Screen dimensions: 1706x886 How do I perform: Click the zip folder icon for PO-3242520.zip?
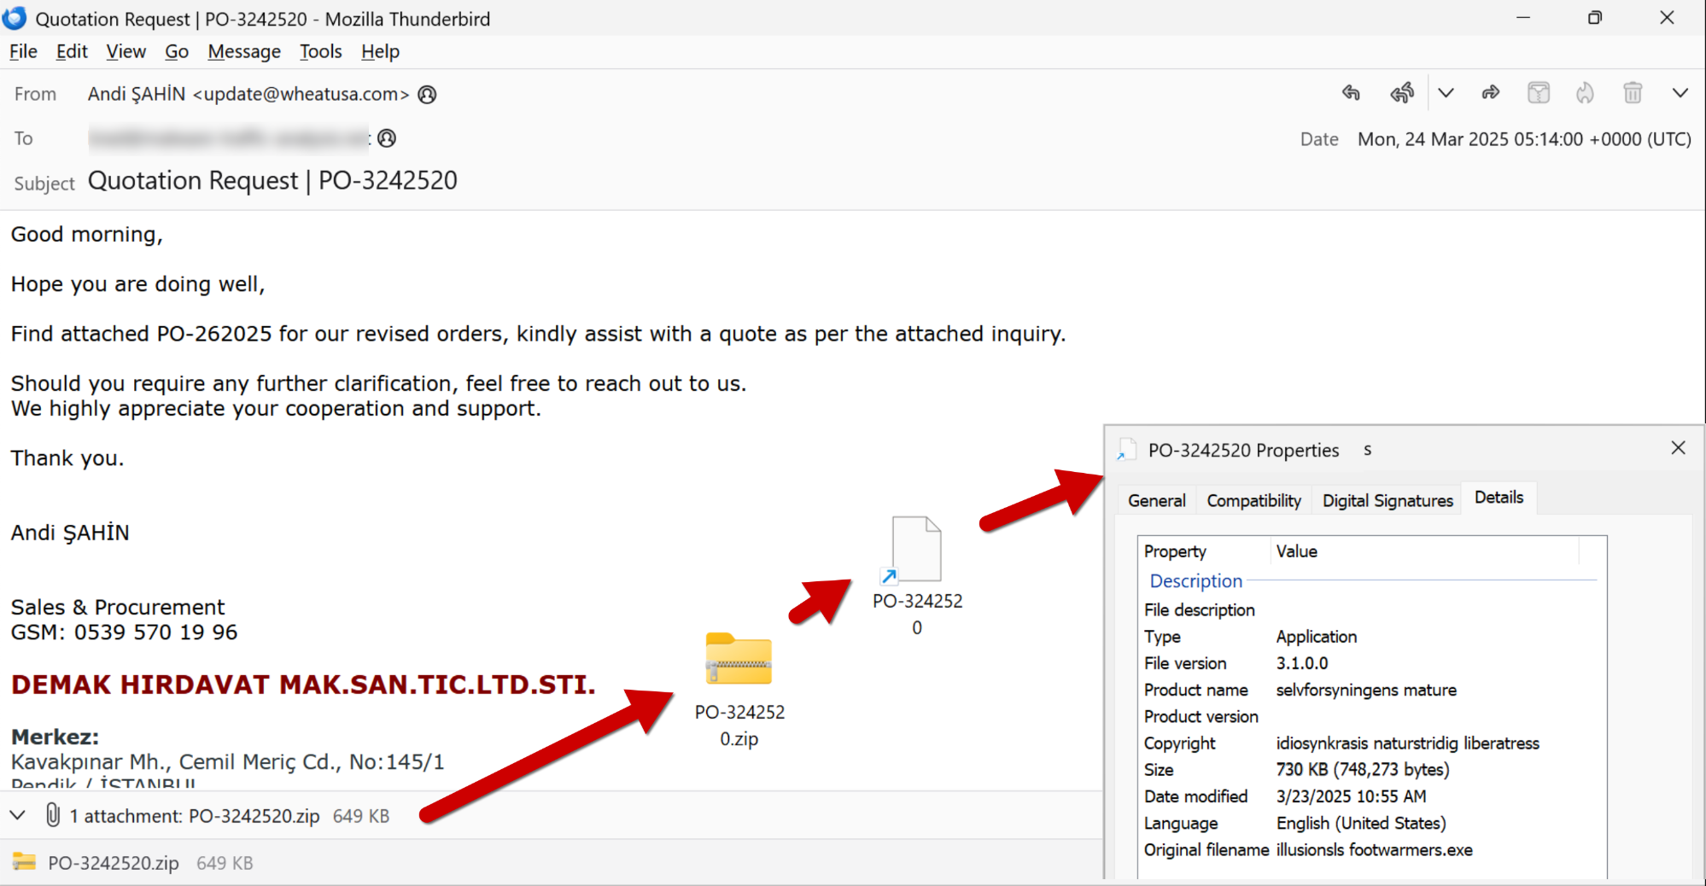(x=739, y=658)
